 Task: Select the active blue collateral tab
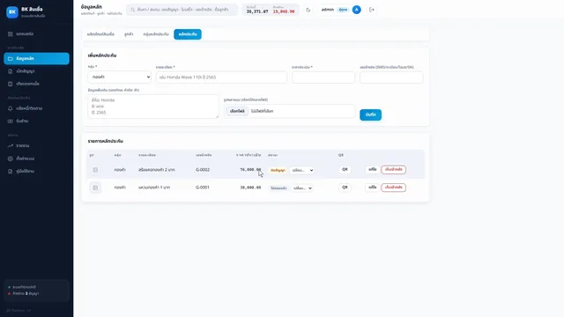coord(188,34)
